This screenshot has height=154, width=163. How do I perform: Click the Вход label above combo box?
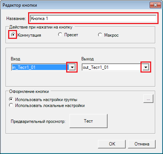(16, 59)
